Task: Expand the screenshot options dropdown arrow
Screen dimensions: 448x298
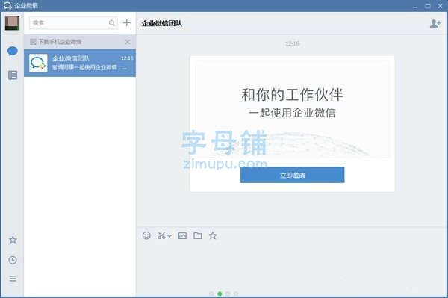Action: [169, 236]
